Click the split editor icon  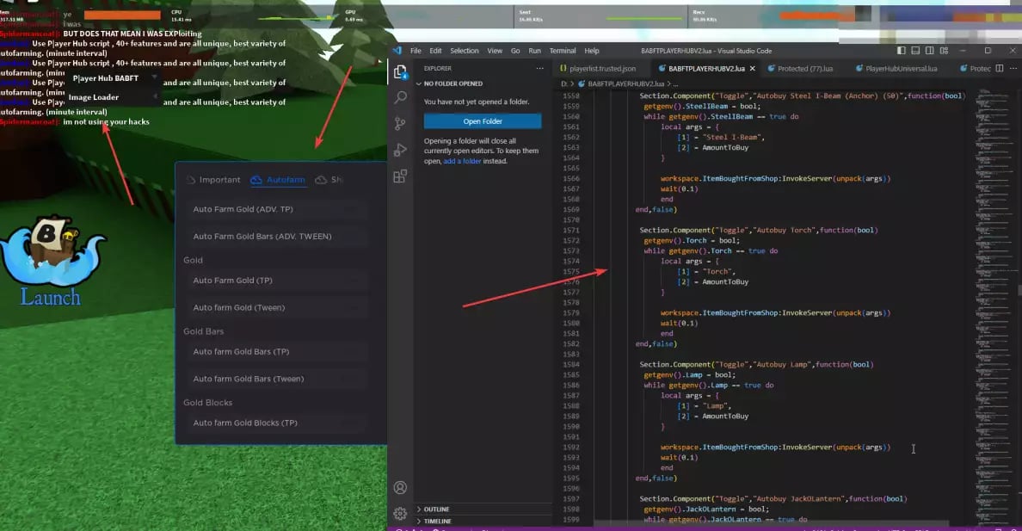(x=999, y=69)
